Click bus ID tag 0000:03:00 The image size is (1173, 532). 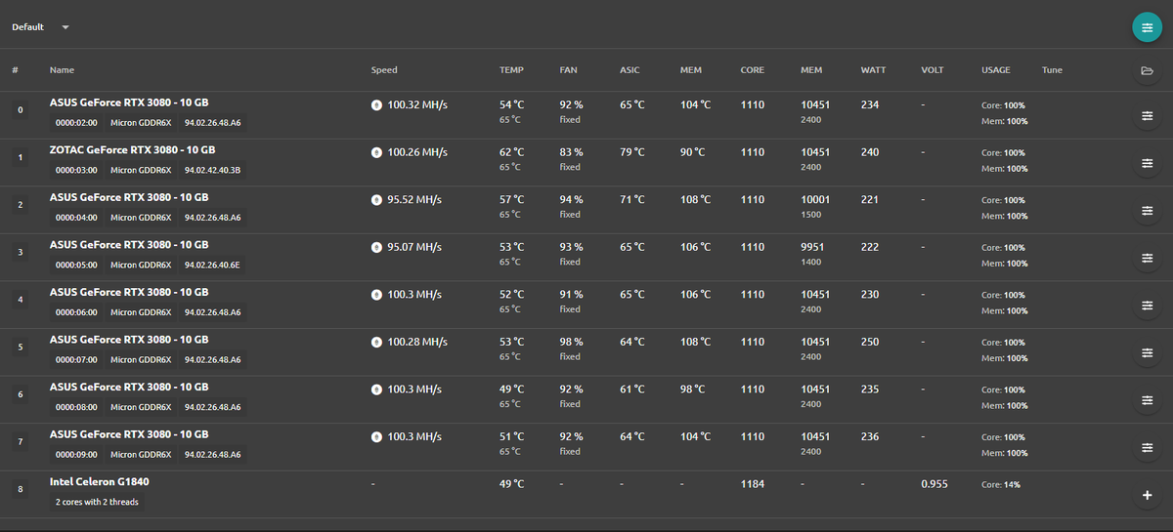click(76, 170)
